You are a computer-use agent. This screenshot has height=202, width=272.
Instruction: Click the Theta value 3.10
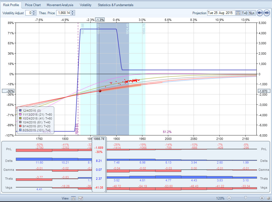click(x=246, y=180)
